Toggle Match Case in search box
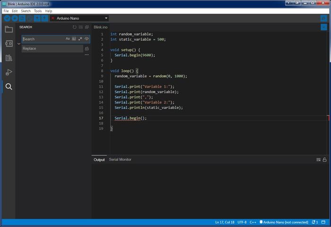Image resolution: width=331 pixels, height=227 pixels. 68,39
